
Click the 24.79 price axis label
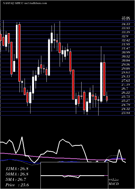coord(126,105)
